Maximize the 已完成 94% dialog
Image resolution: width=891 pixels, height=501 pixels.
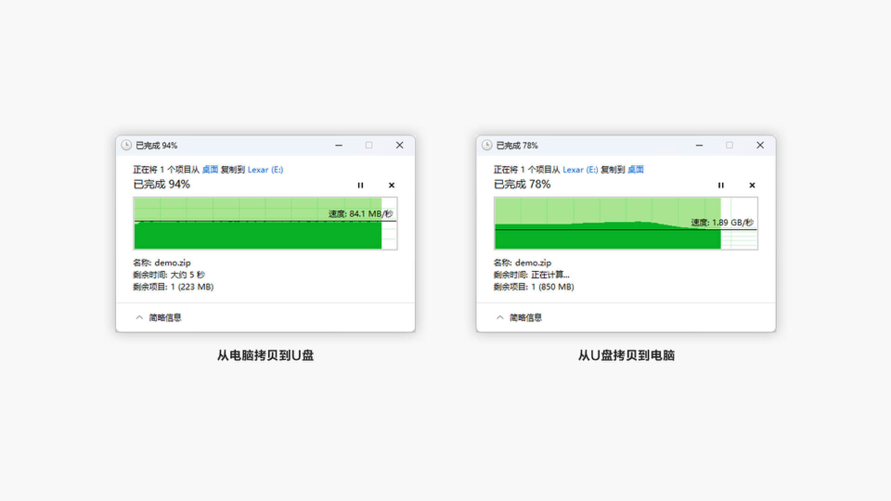369,145
